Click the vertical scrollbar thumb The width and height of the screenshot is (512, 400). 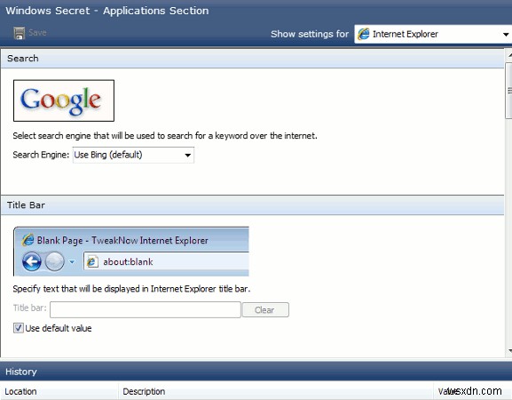coord(508,91)
